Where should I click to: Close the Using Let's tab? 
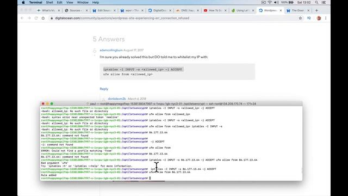pyautogui.click(x=253, y=10)
